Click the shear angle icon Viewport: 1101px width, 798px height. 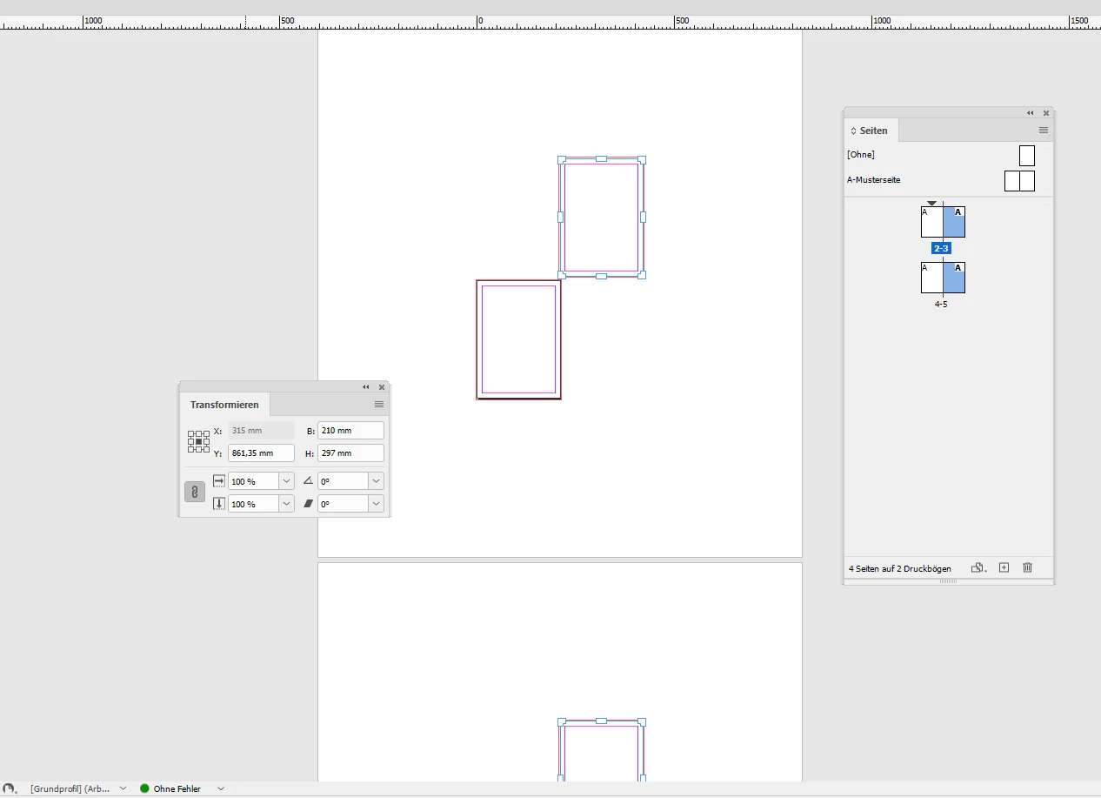(x=308, y=503)
